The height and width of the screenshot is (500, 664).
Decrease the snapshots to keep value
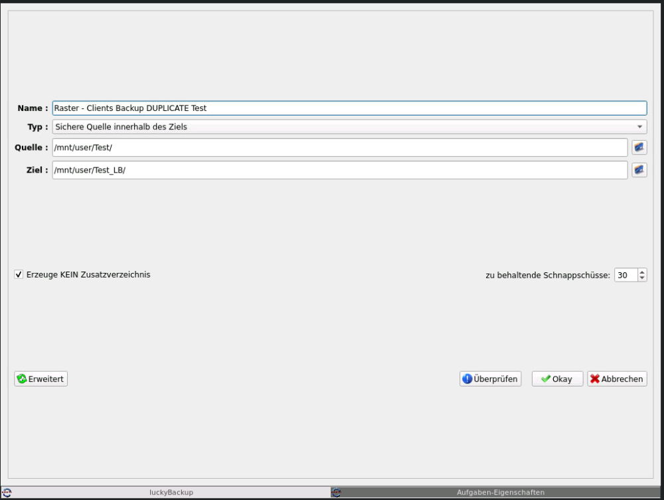[x=642, y=278]
